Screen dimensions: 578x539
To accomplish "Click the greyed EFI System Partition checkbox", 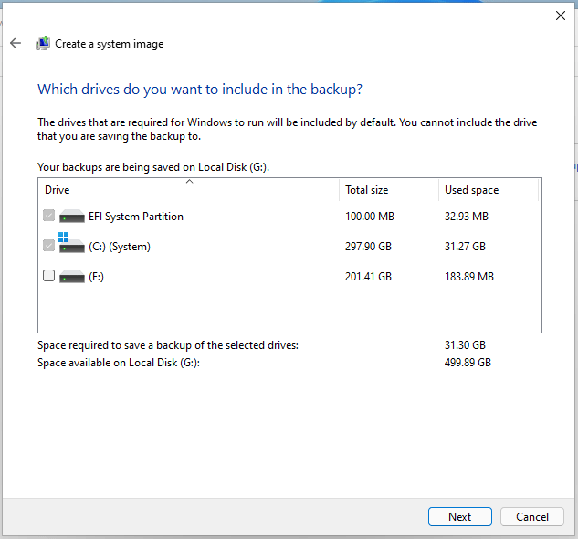I will click(48, 215).
